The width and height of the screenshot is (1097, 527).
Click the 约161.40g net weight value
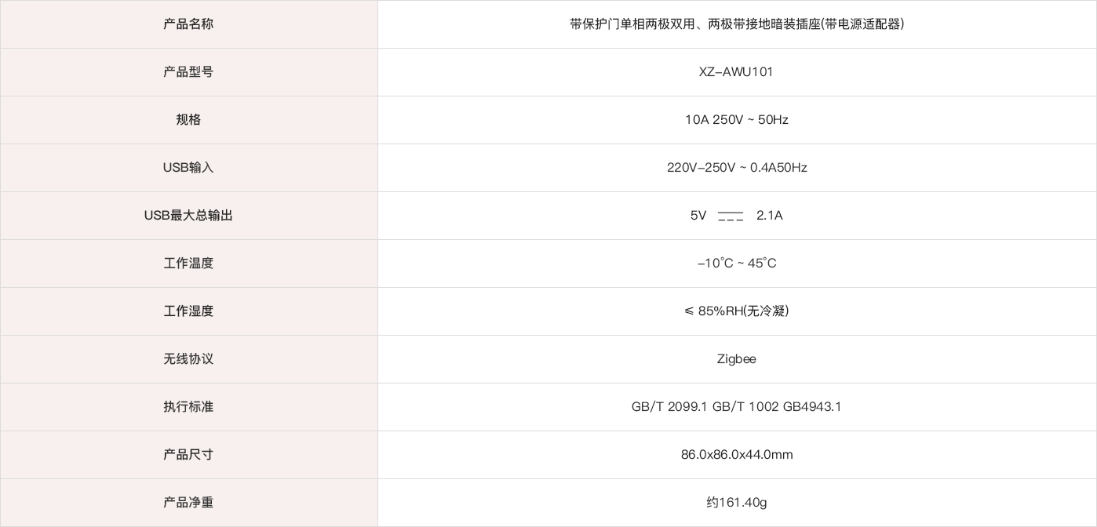point(736,503)
